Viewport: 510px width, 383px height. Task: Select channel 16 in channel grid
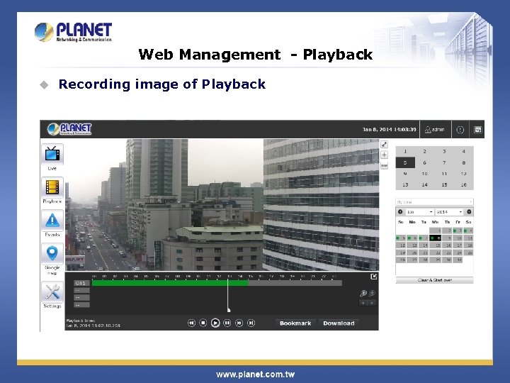464,184
